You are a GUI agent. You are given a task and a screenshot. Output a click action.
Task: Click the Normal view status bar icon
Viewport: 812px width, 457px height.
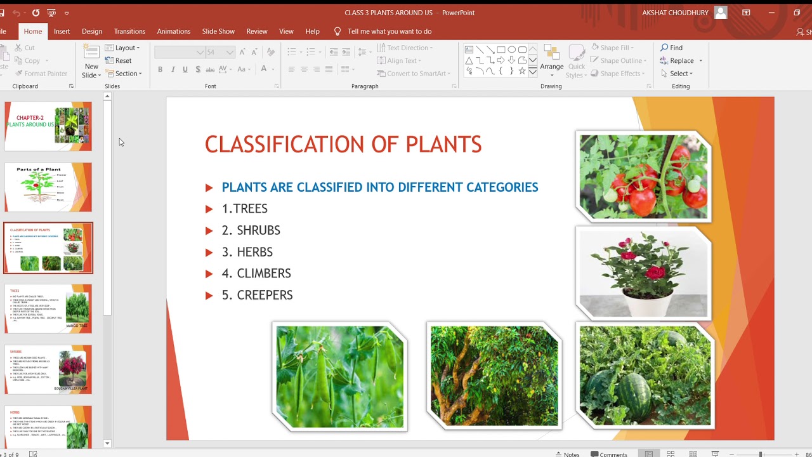click(649, 454)
